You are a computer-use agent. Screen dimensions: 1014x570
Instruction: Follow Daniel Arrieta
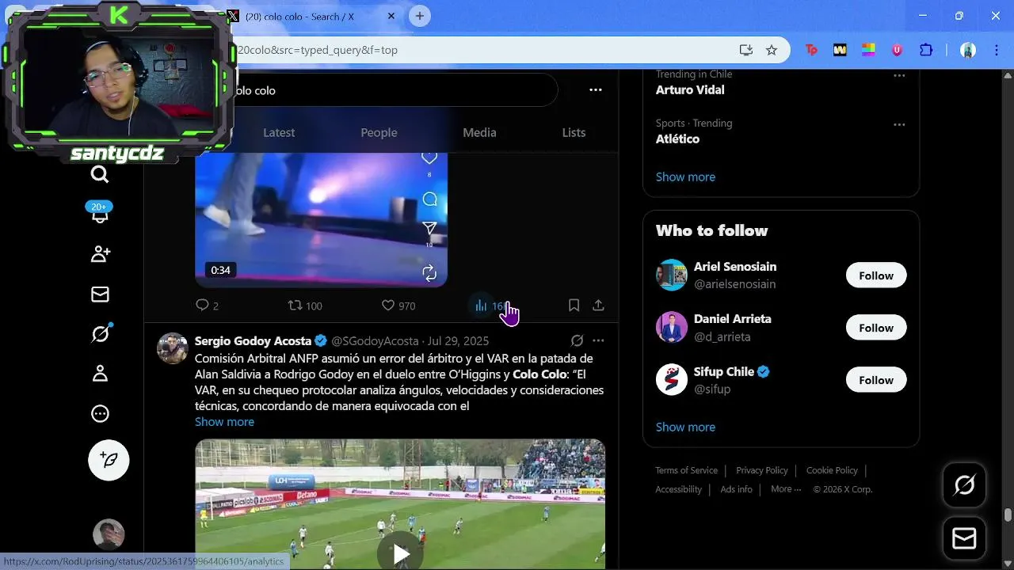[876, 328]
